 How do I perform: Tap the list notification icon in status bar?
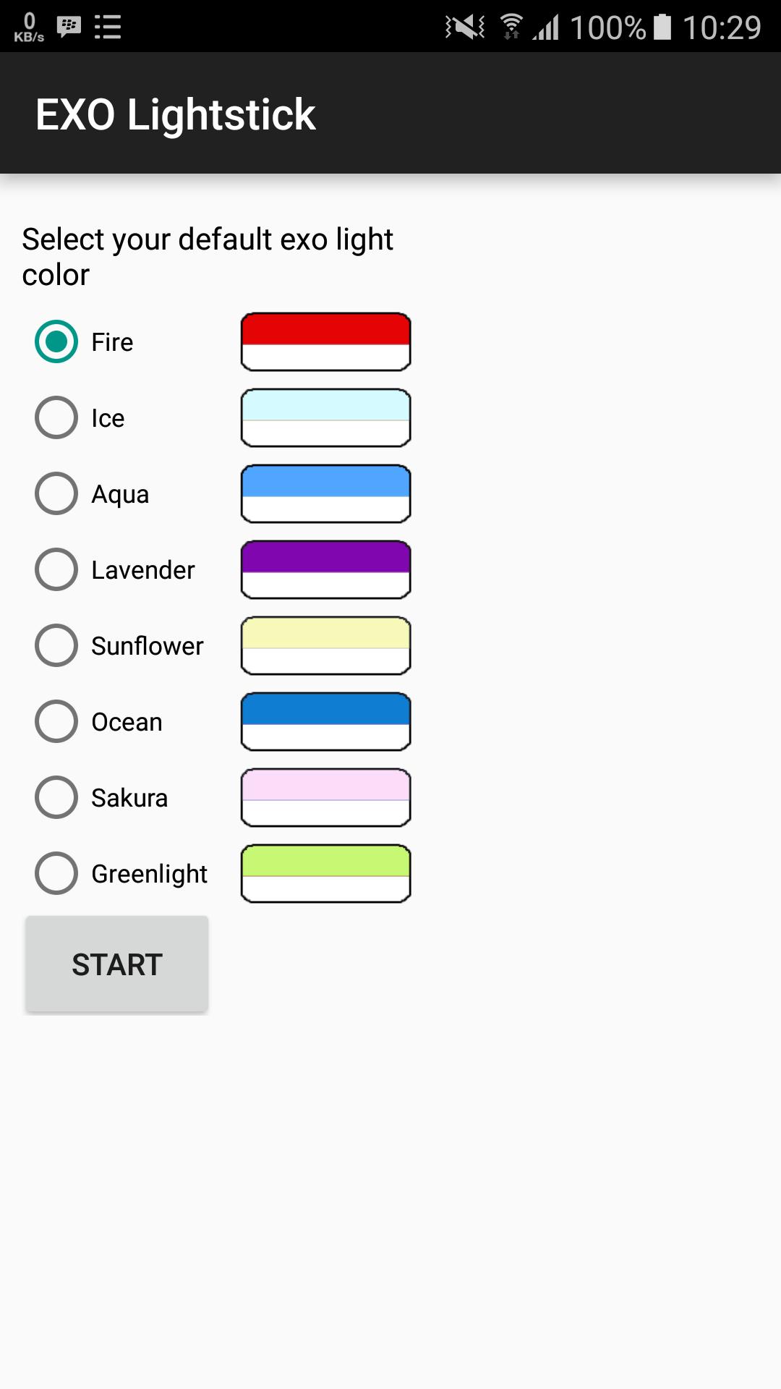click(x=108, y=27)
